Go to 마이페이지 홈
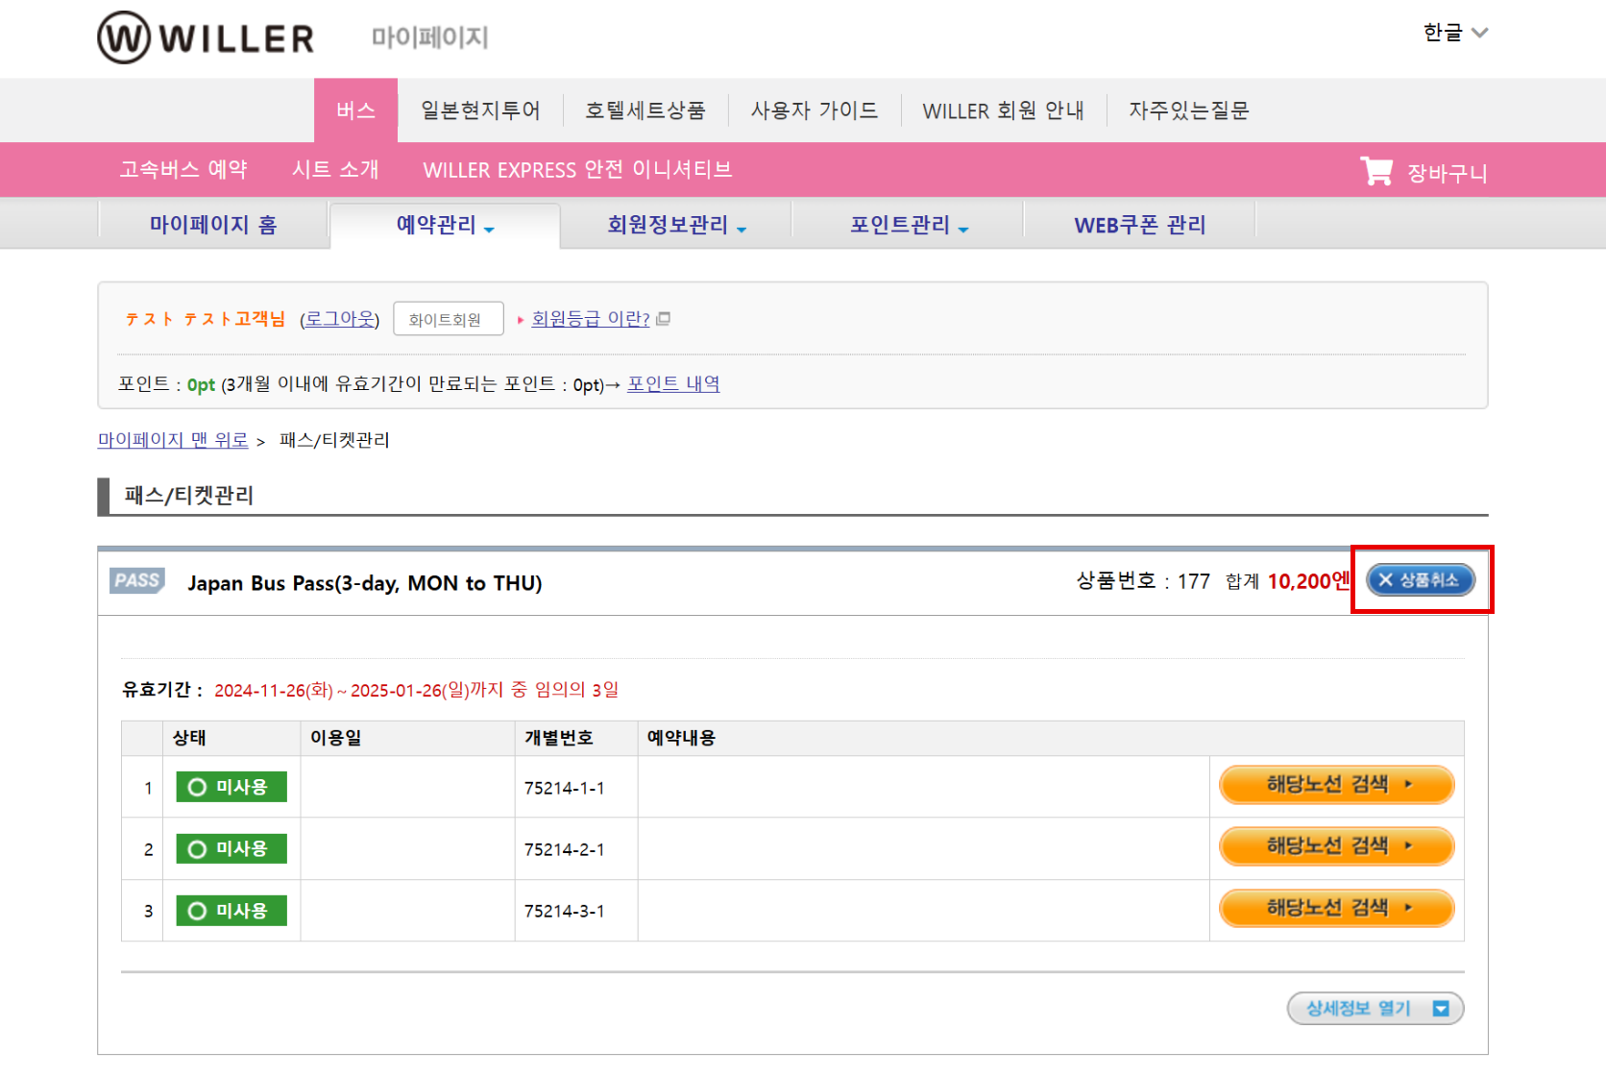 coord(213,225)
